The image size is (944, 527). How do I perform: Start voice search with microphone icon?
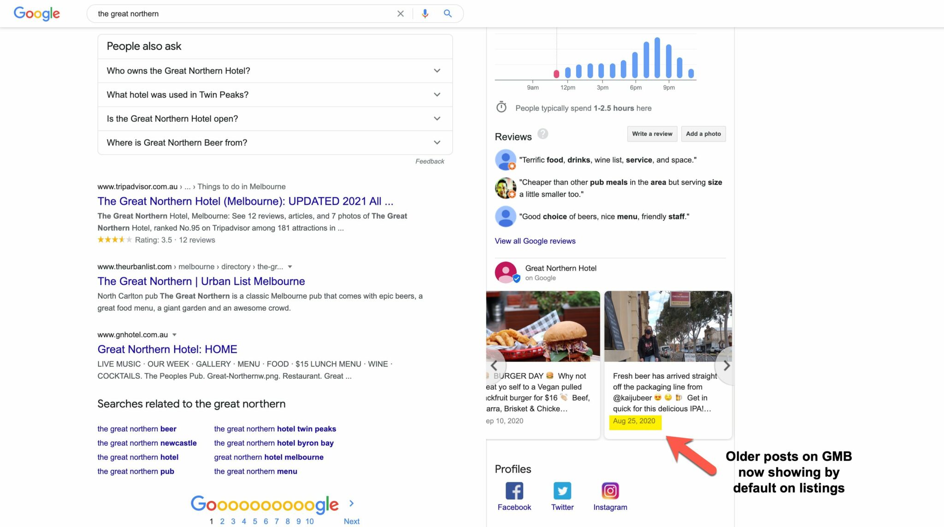(x=425, y=14)
